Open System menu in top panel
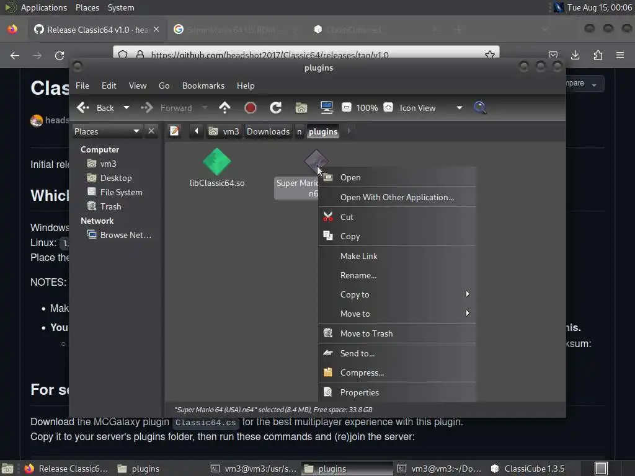 [x=121, y=7]
